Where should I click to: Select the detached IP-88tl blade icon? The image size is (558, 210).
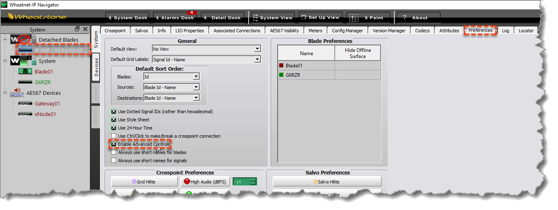(24, 51)
